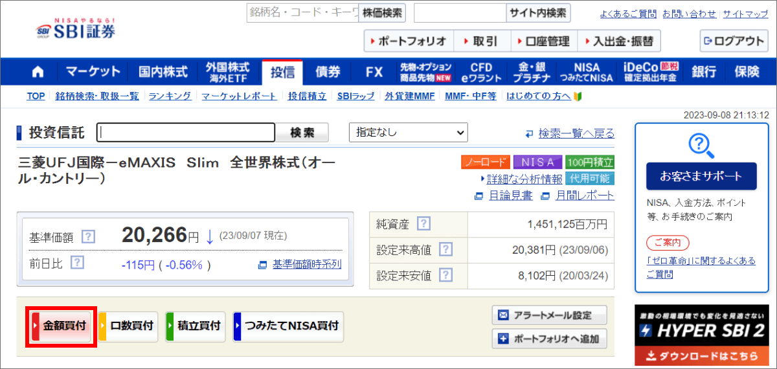Open MMF・中F等 submenu link
This screenshot has width=777, height=369.
coord(471,96)
